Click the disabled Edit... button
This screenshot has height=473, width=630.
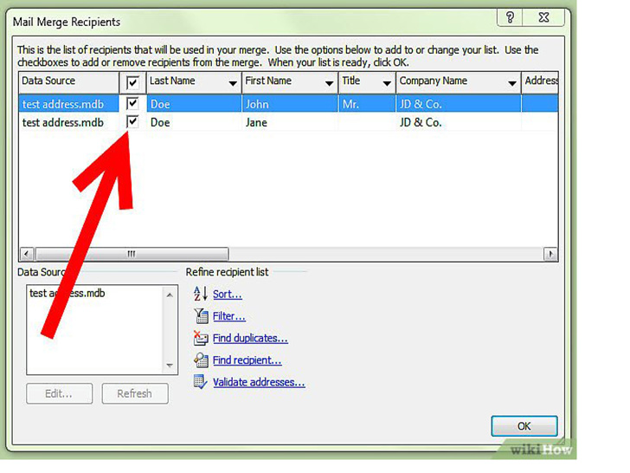59,393
